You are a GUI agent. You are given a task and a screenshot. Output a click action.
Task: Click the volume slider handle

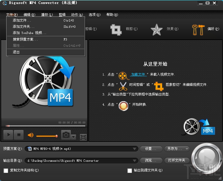pyautogui.click(x=56, y=136)
